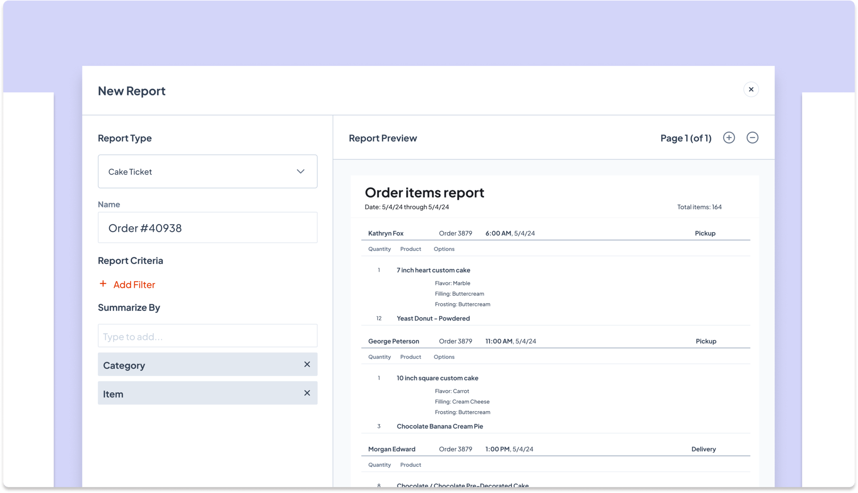Click the 1:00 PM, 5/4/24 time

(509, 449)
